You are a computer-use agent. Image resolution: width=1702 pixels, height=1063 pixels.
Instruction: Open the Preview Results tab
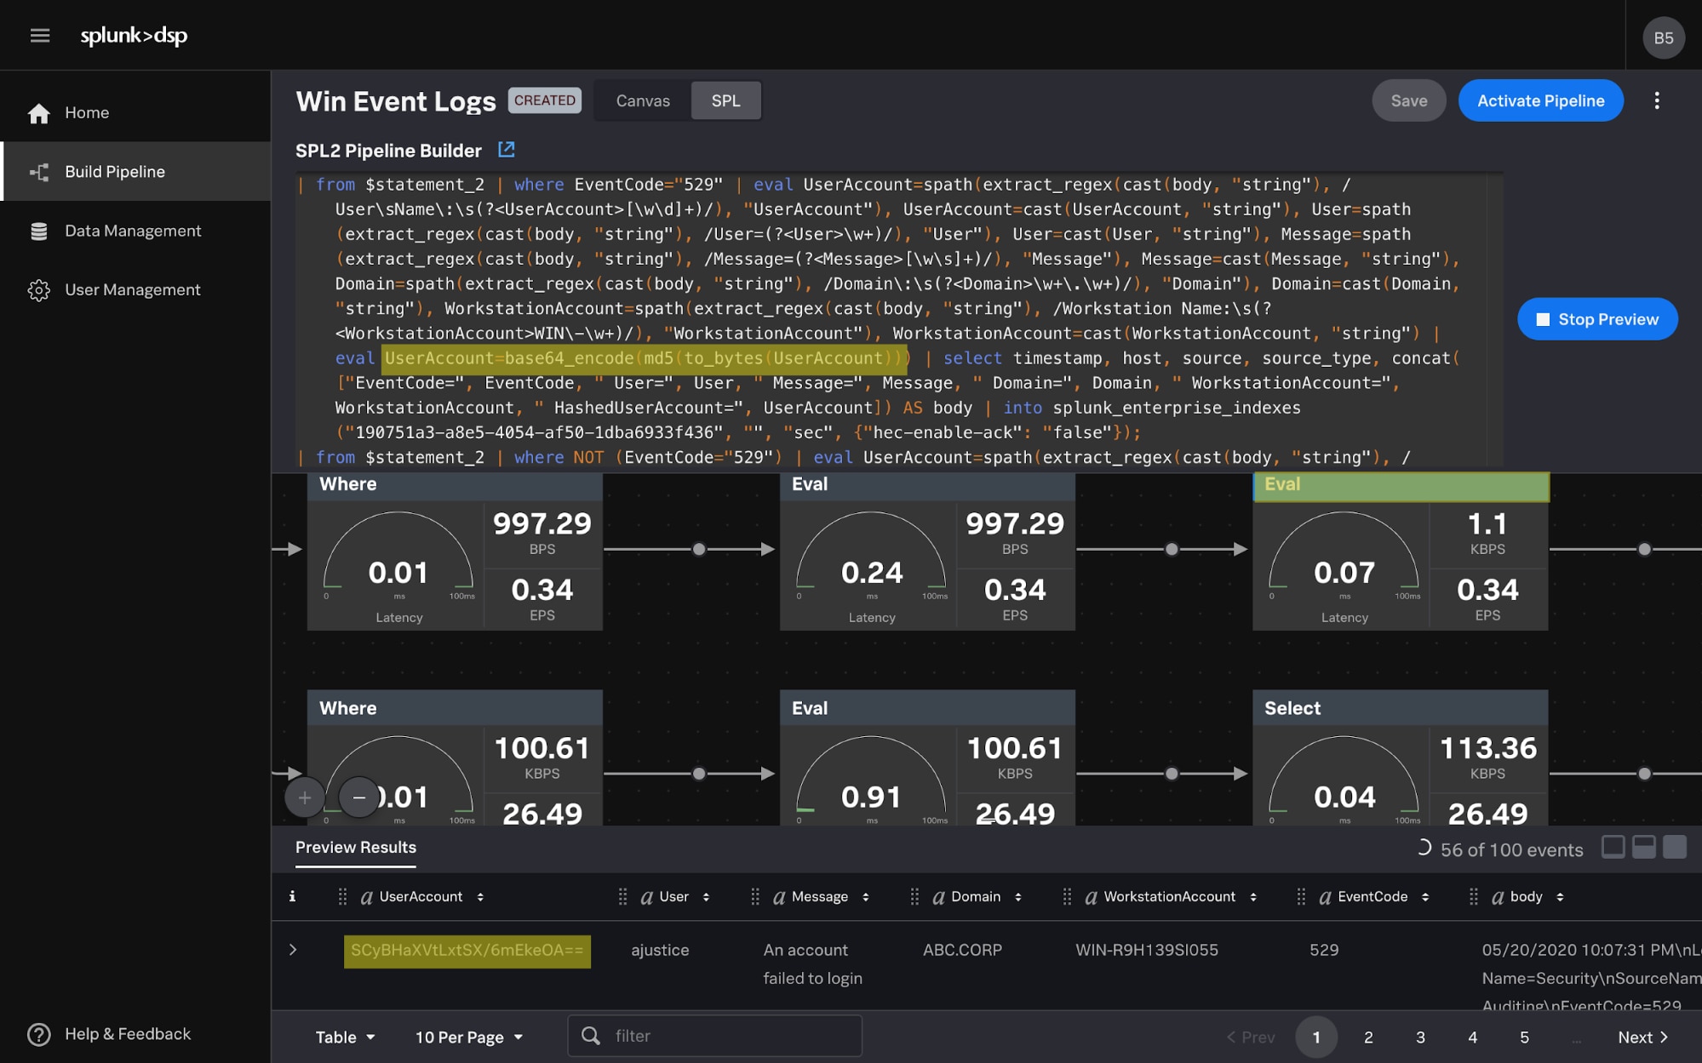click(356, 848)
